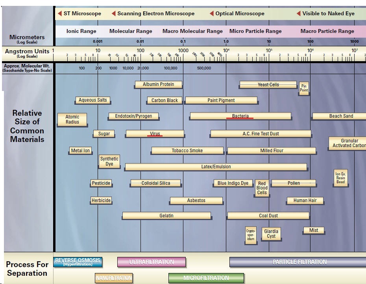Click the red arrow beside ST Microscope
The width and height of the screenshot is (366, 284).
tap(60, 13)
